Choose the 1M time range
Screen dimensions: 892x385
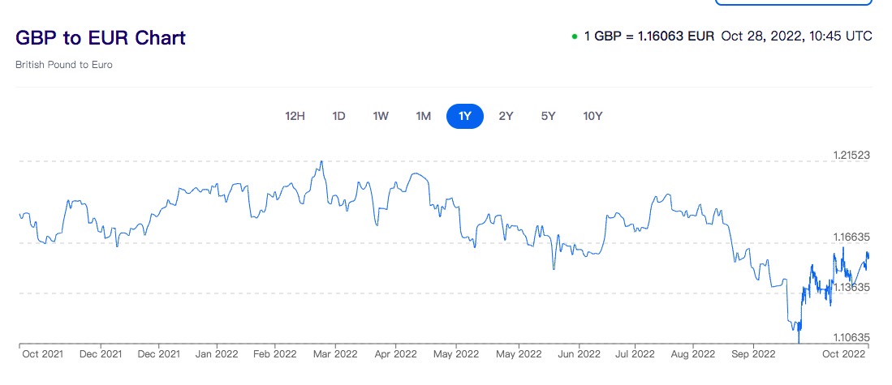coord(423,116)
